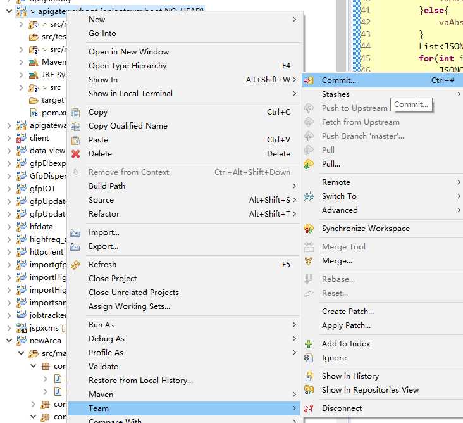The width and height of the screenshot is (463, 423).
Task: Open the Stashes submenu
Action: pyautogui.click(x=383, y=94)
